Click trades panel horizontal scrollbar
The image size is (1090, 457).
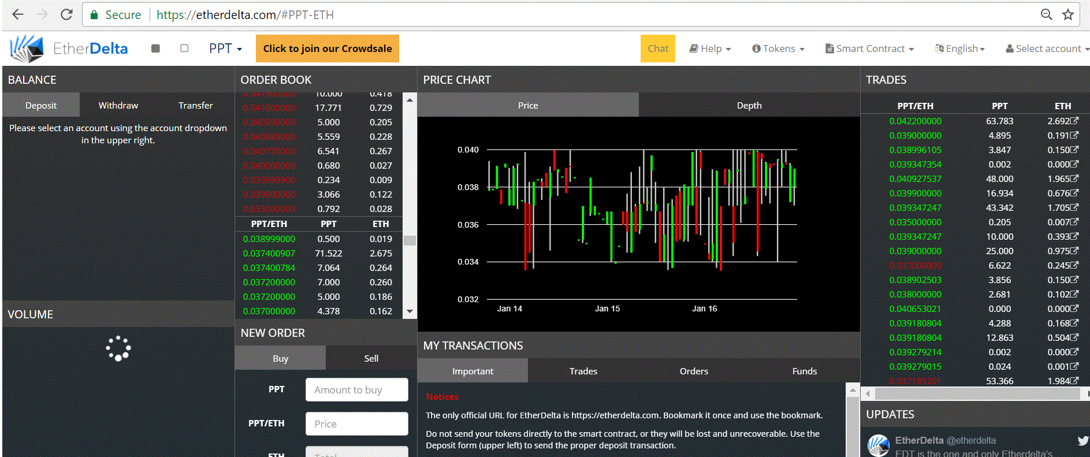tap(977, 393)
